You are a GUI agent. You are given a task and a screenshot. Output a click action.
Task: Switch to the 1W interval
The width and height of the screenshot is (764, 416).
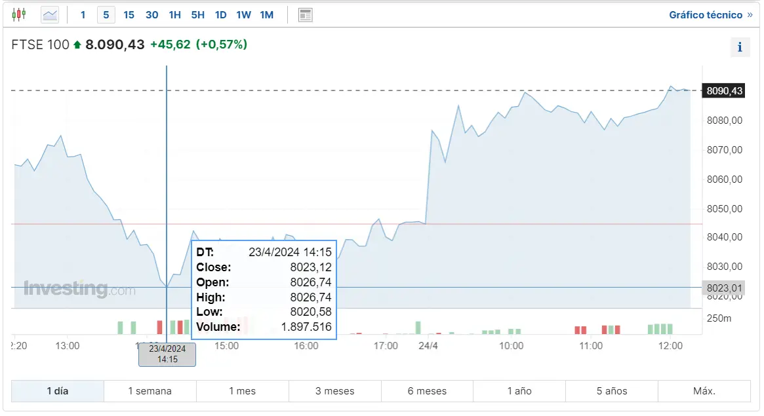(243, 15)
